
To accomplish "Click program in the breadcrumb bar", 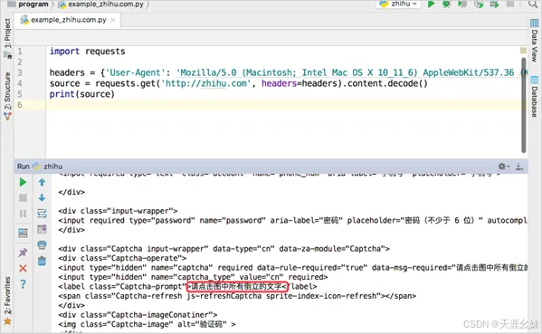I will [33, 5].
